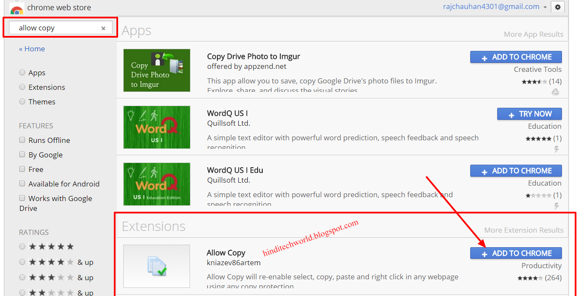The image size is (579, 296).
Task: Click the Google Drive icon under Copy Drive Photo
Action: point(555,92)
